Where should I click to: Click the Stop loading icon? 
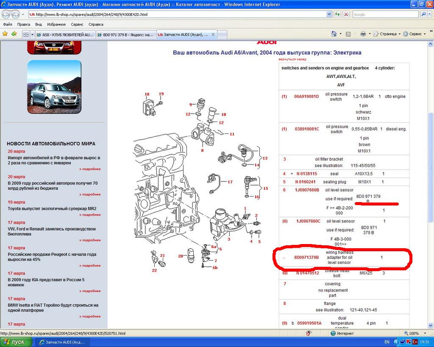coord(346,14)
